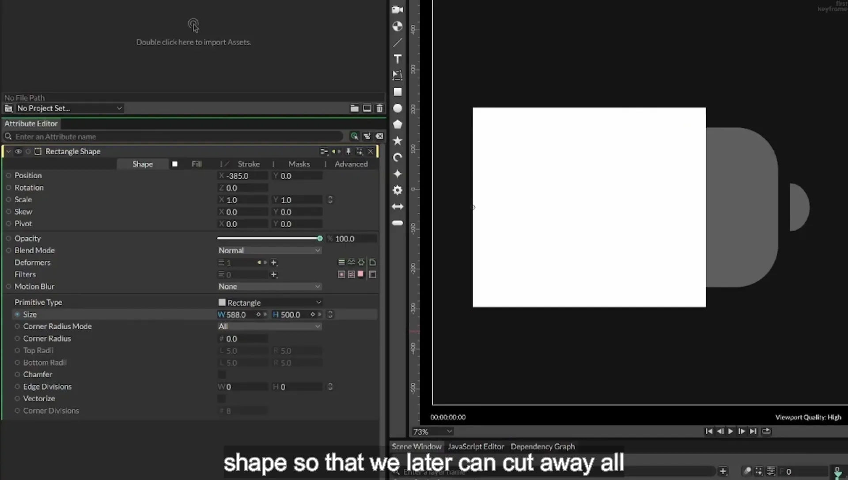Switch to the Fill tab
Screen dimensions: 848x480
tap(197, 164)
